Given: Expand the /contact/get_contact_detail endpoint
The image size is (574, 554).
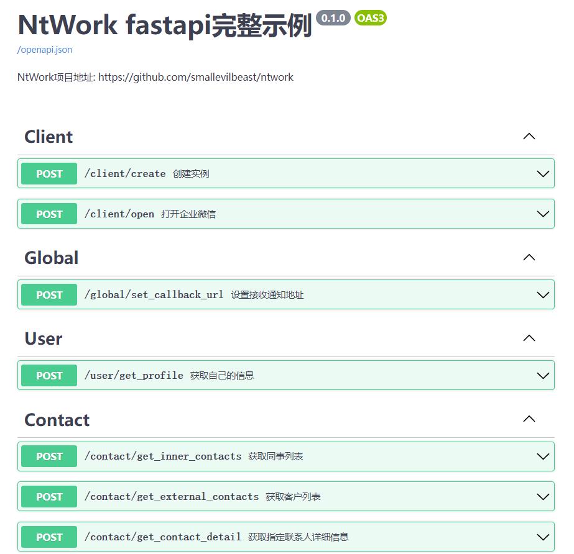Looking at the screenshot, I should 542,537.
